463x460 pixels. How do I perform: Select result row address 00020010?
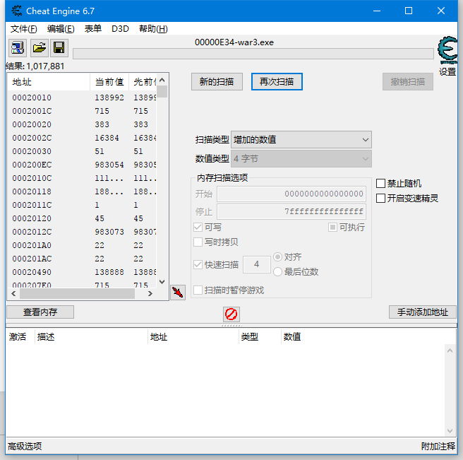[82, 98]
